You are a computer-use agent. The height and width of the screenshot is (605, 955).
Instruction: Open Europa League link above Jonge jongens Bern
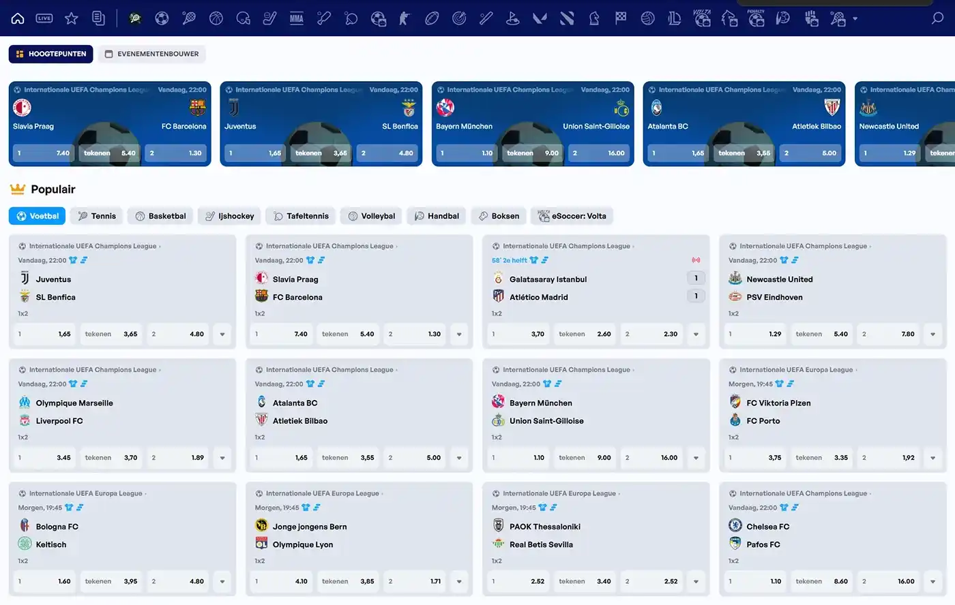coord(322,494)
